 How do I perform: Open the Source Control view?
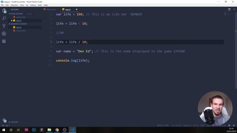(x=4, y=26)
